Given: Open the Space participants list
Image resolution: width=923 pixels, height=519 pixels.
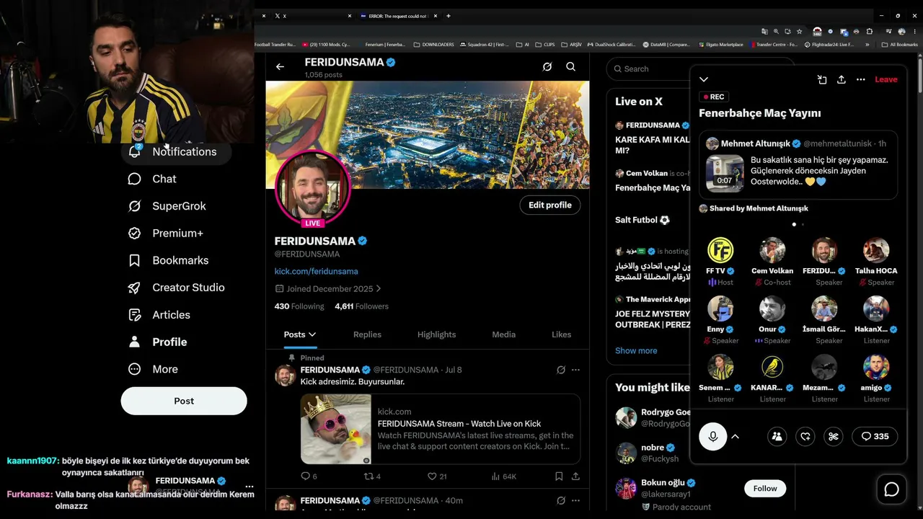Looking at the screenshot, I should [777, 436].
